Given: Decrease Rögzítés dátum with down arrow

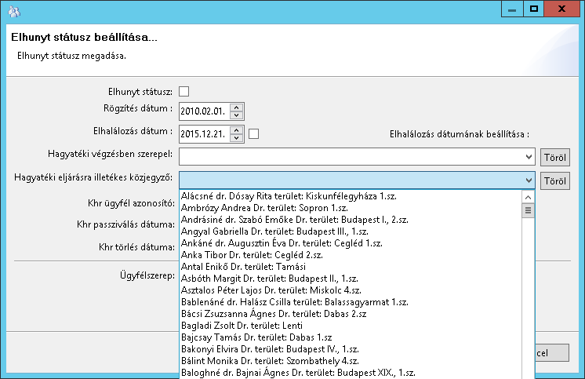Looking at the screenshot, I should [x=238, y=115].
